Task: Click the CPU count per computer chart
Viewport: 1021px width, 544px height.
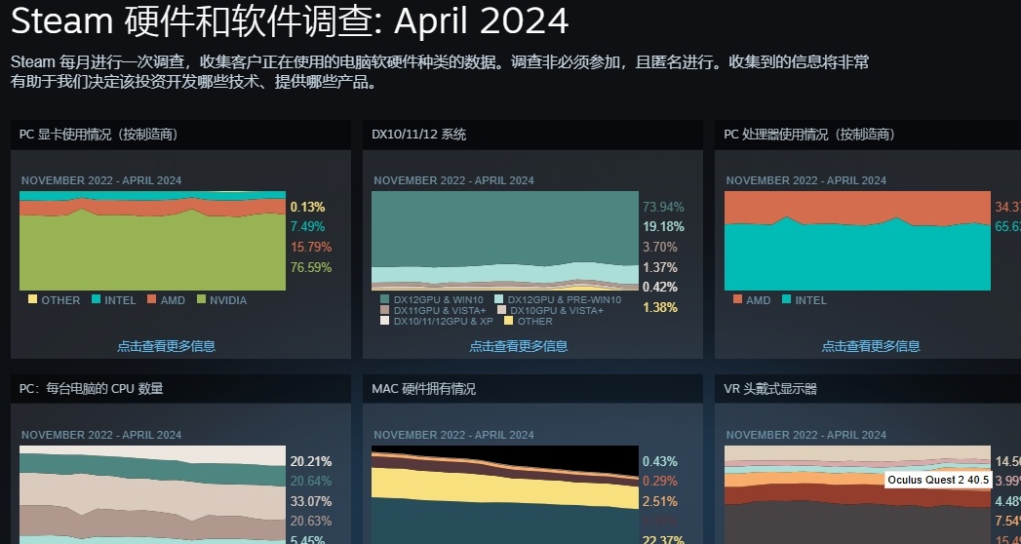Action: 152,494
